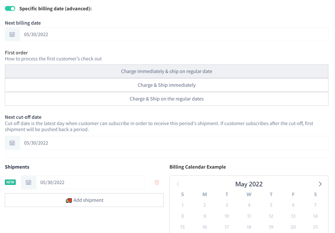Pick day 1 in the May calendar
The width and height of the screenshot is (335, 233).
pos(182,205)
